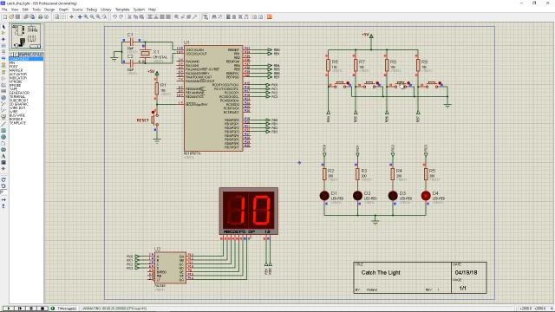Click the Redraw display icon
This screenshot has width=555, height=312.
point(57,17)
